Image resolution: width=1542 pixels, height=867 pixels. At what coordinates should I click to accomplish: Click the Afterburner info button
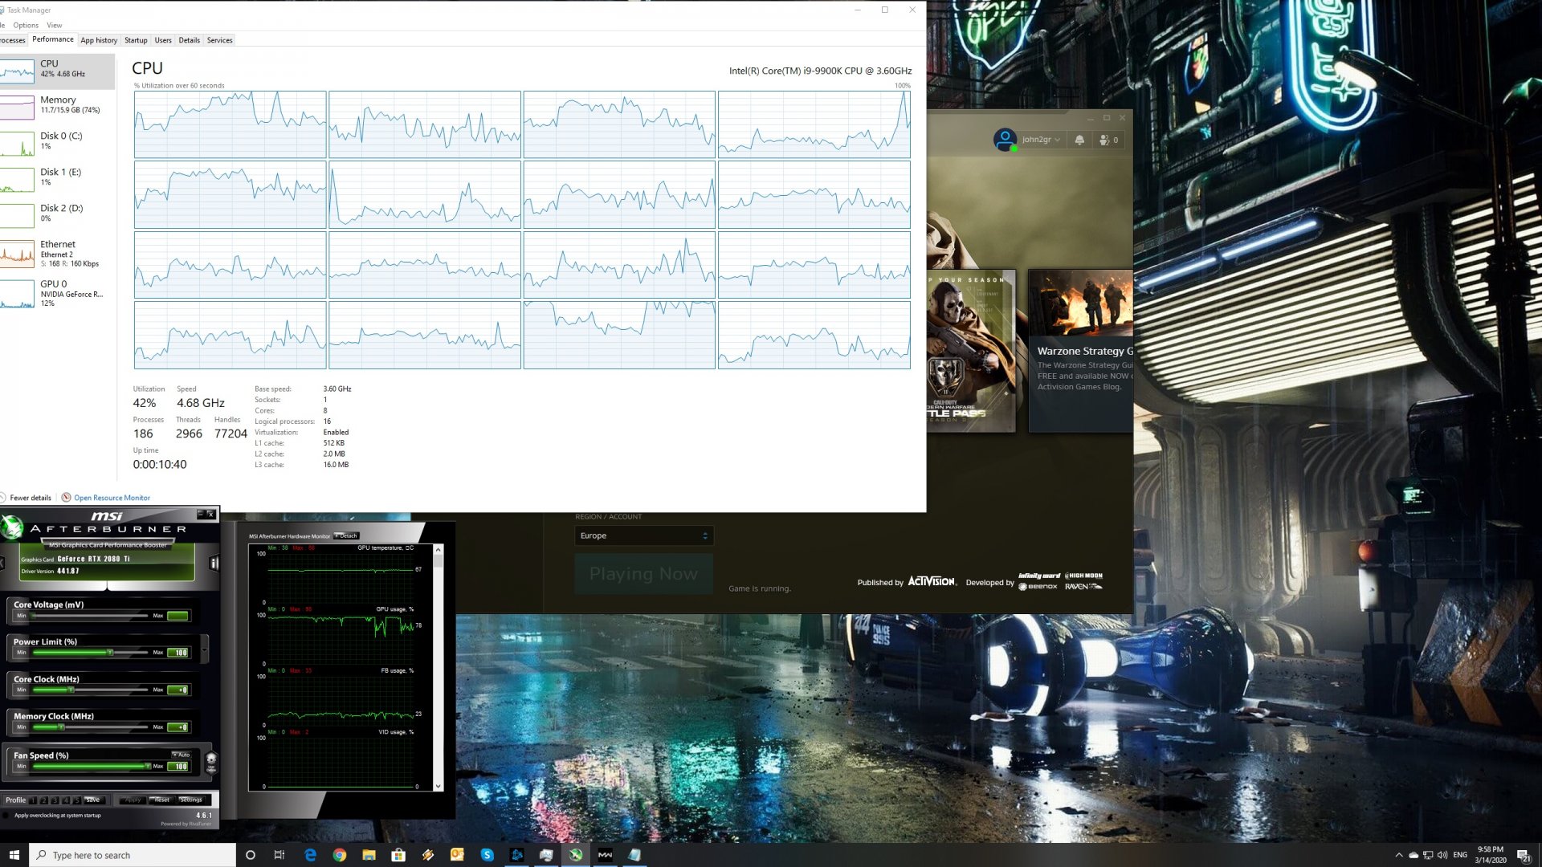(x=214, y=563)
